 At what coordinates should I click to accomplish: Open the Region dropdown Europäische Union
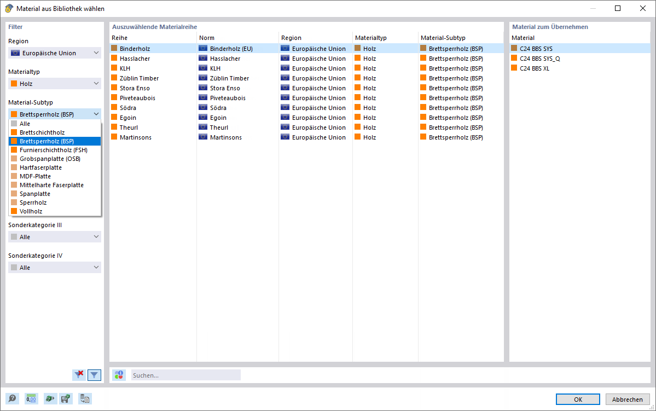pos(55,53)
